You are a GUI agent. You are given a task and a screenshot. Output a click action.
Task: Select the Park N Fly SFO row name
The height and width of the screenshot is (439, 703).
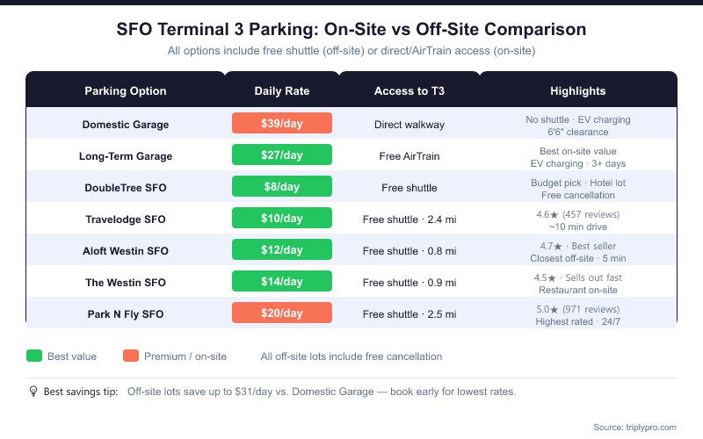(125, 313)
